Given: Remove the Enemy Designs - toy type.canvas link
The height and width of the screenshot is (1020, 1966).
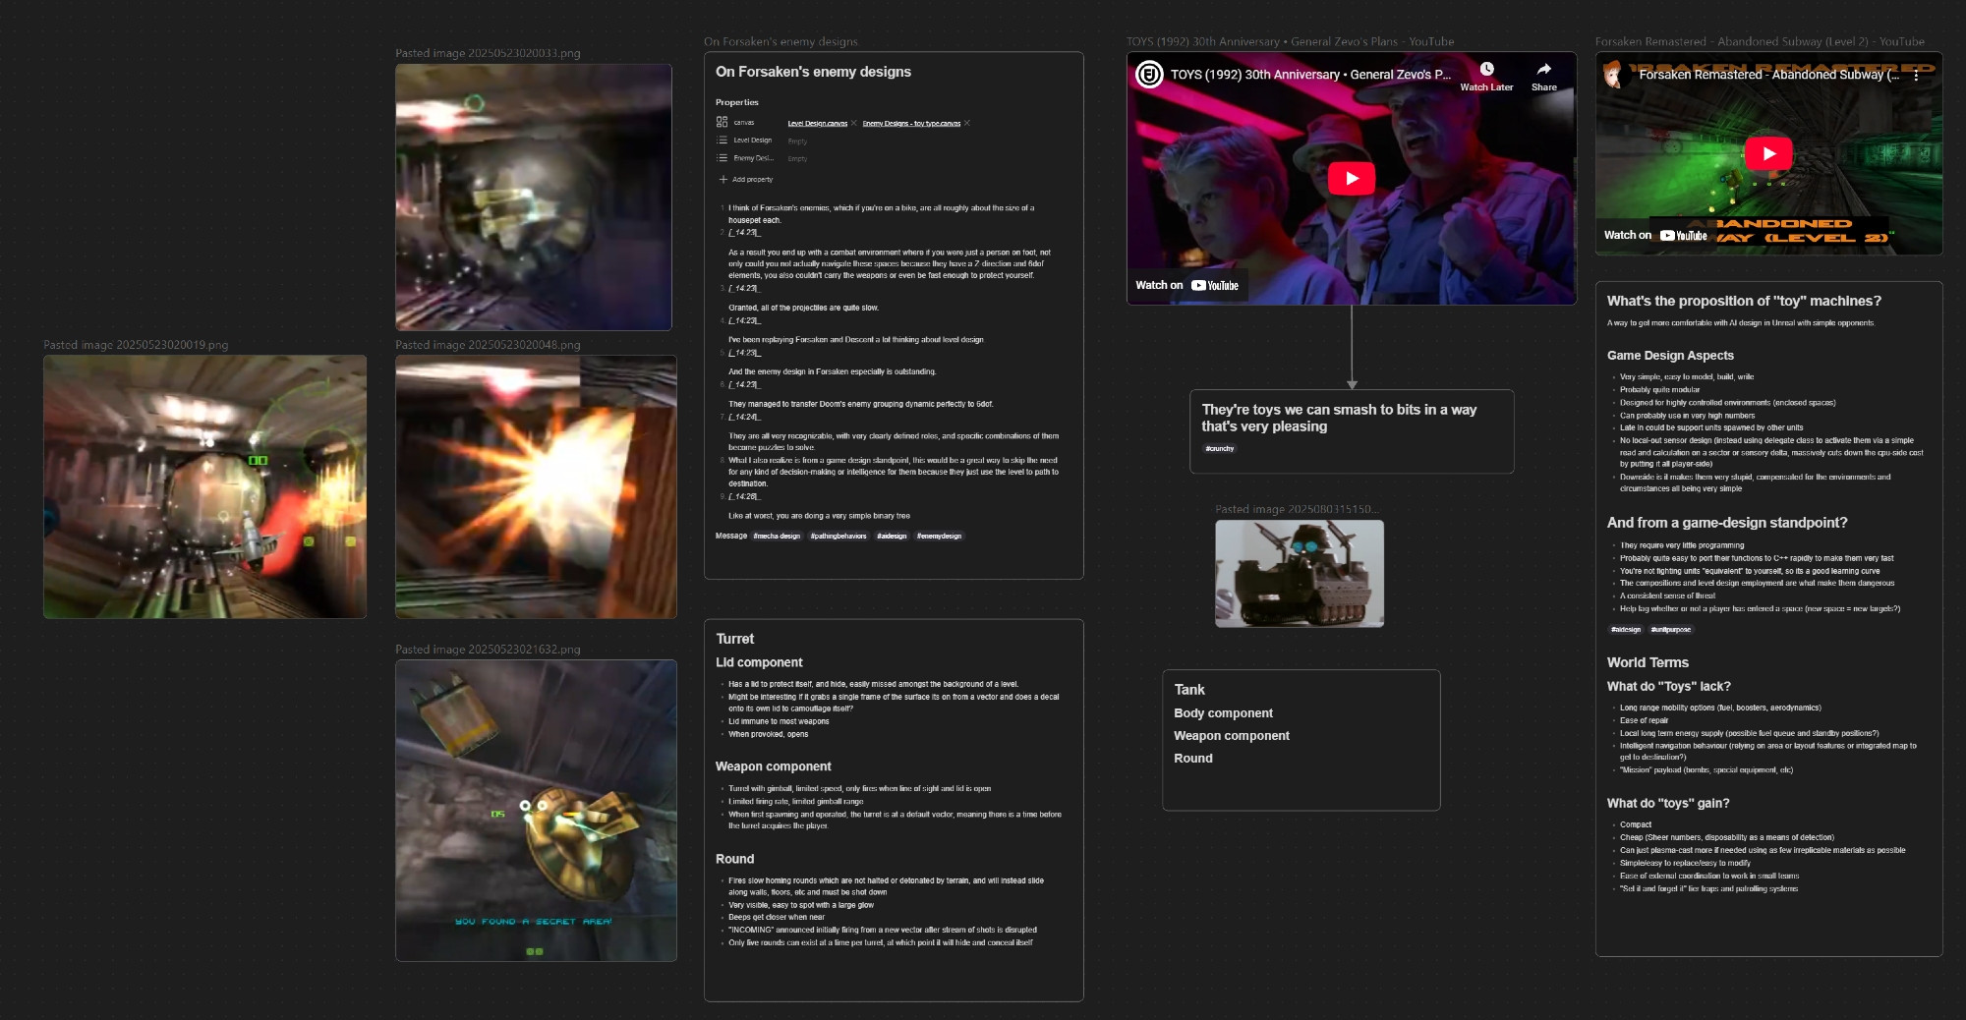Looking at the screenshot, I should point(967,123).
